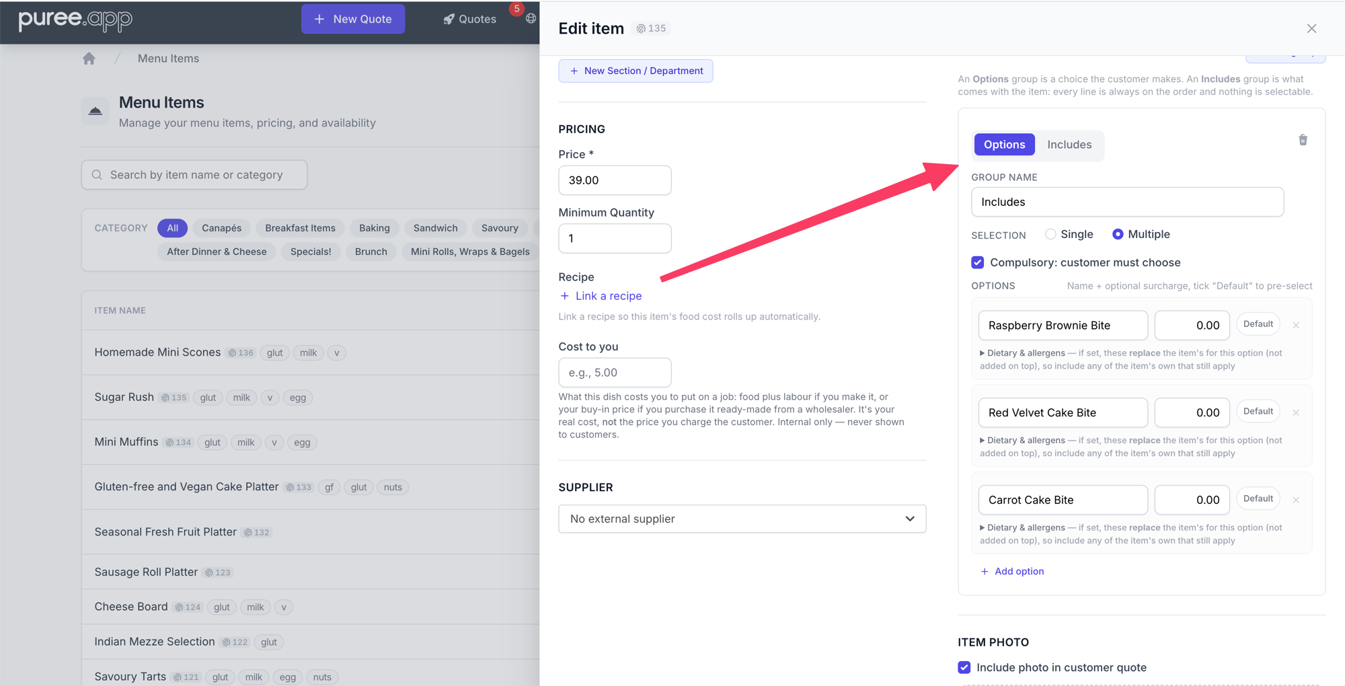Screen dimensions: 1345x686
Task: Filter by Mini Rolls, Wraps & Bagels
Action: pos(470,252)
